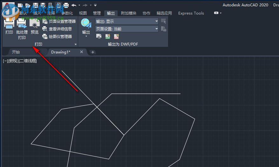Screen dimensions: 279x167
Task: Customize the quick access toolbar dropdown
Action: [95, 5]
